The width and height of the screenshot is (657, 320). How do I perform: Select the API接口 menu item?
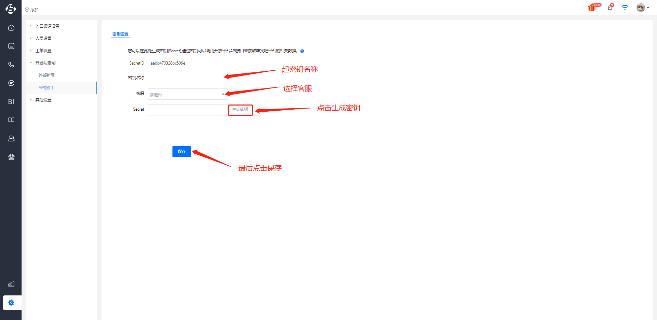coord(46,88)
